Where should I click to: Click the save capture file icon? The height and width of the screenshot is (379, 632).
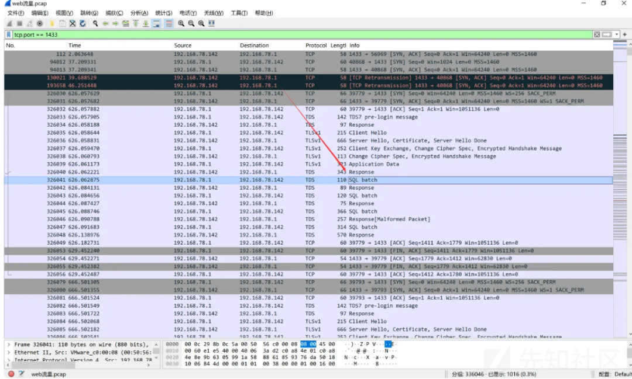click(x=63, y=24)
